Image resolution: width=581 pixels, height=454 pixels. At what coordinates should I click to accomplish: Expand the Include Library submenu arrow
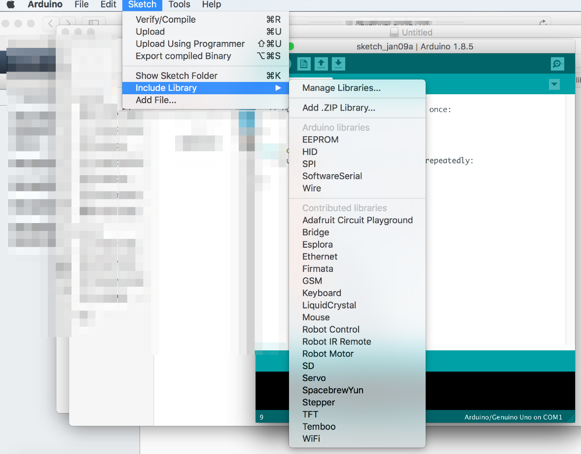point(278,88)
